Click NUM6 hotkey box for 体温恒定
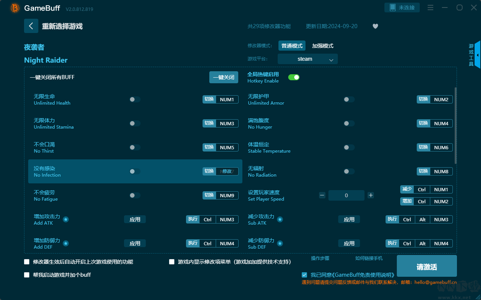The height and width of the screenshot is (300, 481). click(x=441, y=147)
